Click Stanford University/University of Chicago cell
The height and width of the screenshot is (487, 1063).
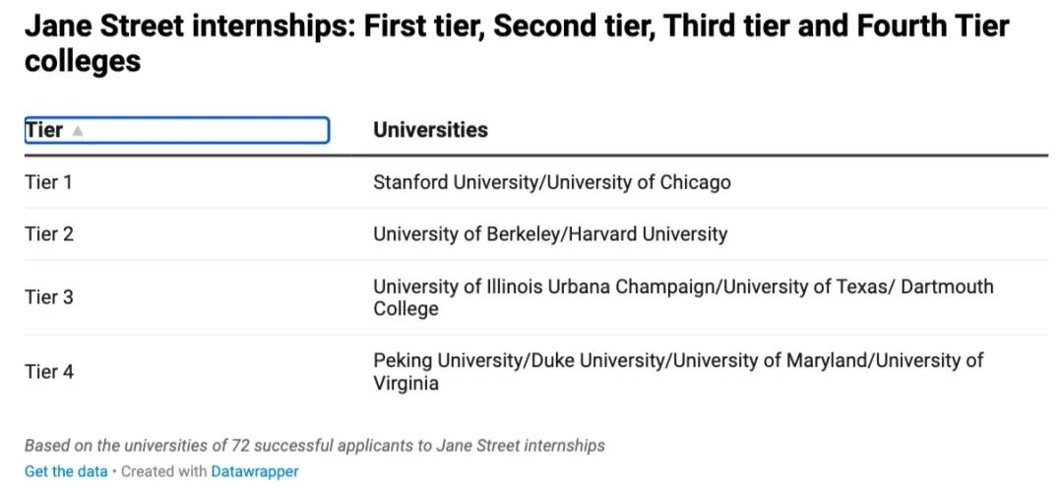tap(552, 182)
